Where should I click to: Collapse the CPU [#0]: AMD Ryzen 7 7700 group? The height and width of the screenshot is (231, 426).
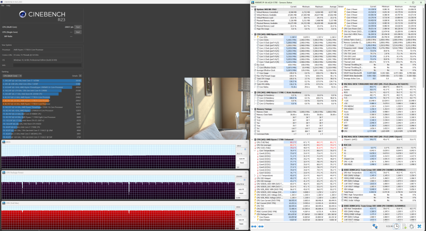(x=252, y=33)
